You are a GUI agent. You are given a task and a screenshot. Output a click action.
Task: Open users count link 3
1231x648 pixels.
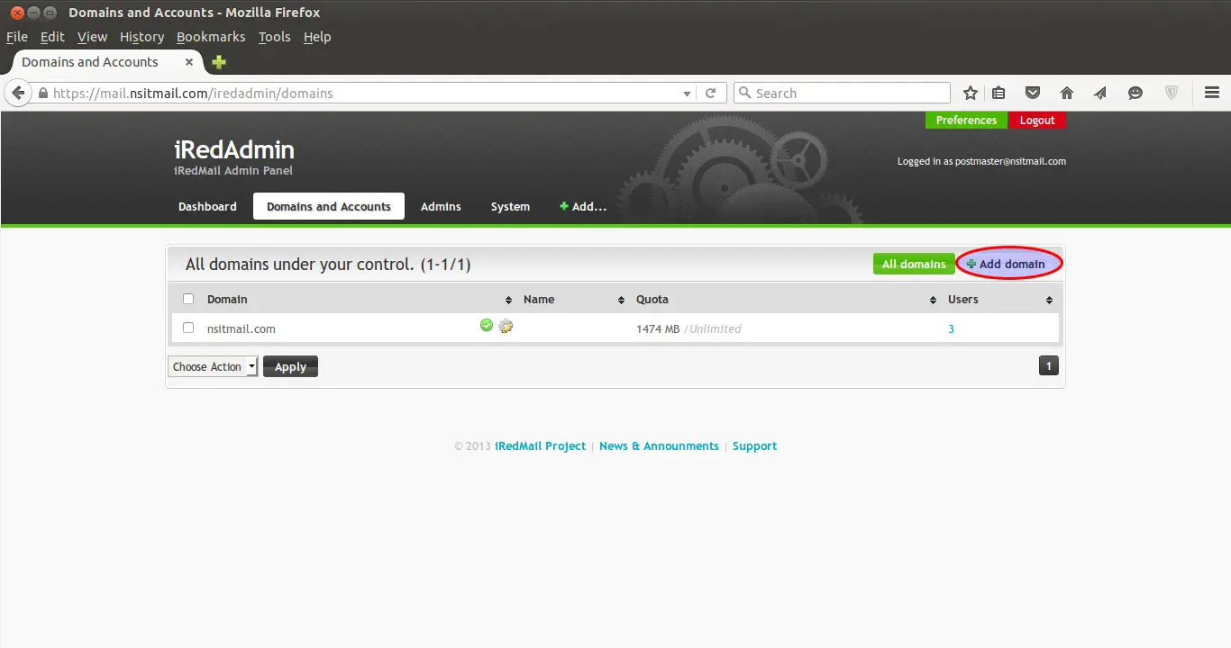click(x=951, y=328)
